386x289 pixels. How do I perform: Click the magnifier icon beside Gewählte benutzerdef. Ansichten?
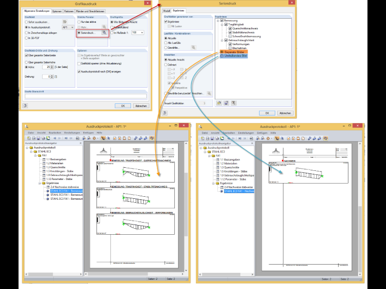(209, 93)
